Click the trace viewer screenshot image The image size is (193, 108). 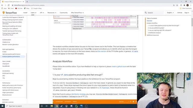(x=96, y=29)
